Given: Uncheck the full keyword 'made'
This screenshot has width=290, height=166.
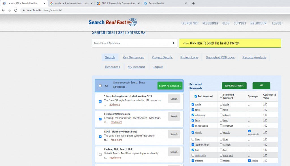Looking at the screenshot, I should pyautogui.click(x=193, y=104).
